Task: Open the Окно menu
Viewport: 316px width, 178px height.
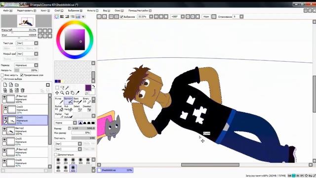Action: 119,10
